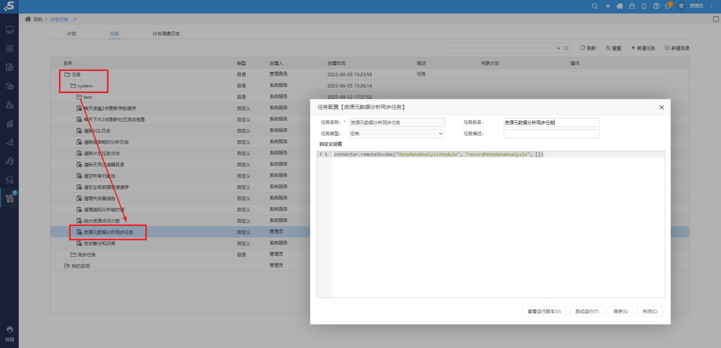The height and width of the screenshot is (348, 721).
Task: Click the 管理员 user avatar
Action: pos(681,6)
